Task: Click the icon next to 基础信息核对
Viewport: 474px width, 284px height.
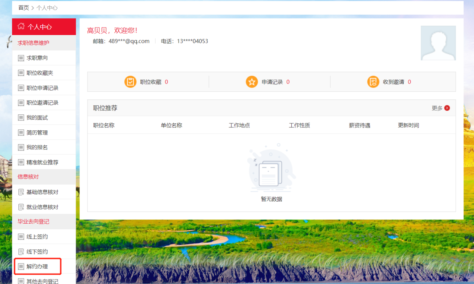Action: (x=21, y=192)
